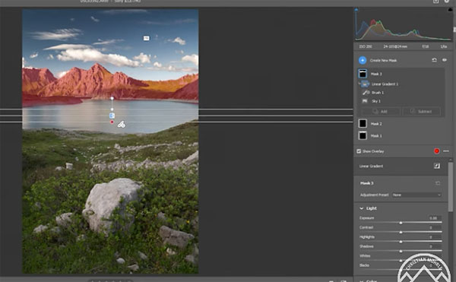Click the Sky mask pin in the sky

click(x=146, y=38)
